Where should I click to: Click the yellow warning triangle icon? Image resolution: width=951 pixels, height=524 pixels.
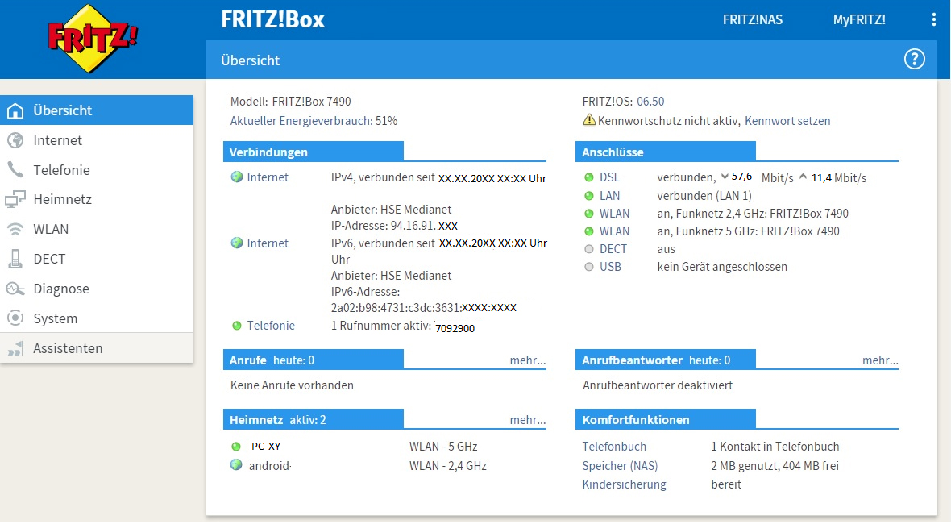589,120
